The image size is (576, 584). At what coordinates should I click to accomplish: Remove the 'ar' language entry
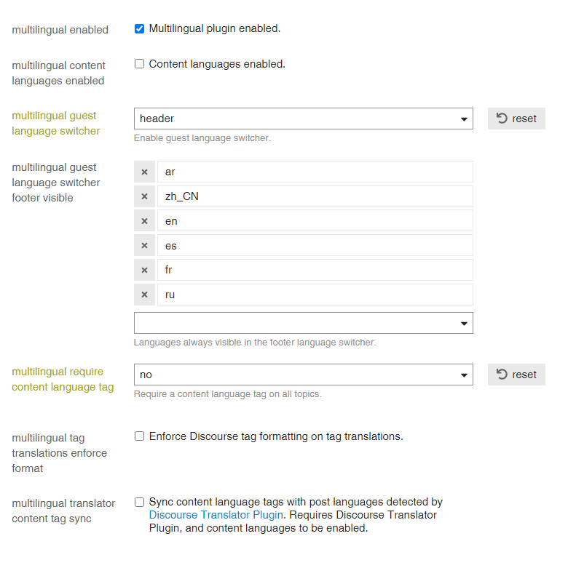(x=144, y=172)
